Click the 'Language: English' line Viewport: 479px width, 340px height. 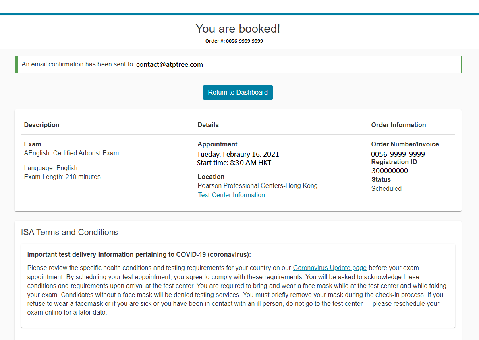[51, 168]
